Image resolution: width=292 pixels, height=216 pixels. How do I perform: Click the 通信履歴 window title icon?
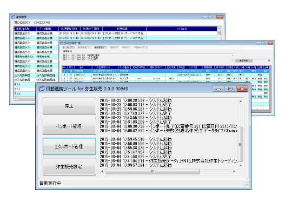click(13, 17)
